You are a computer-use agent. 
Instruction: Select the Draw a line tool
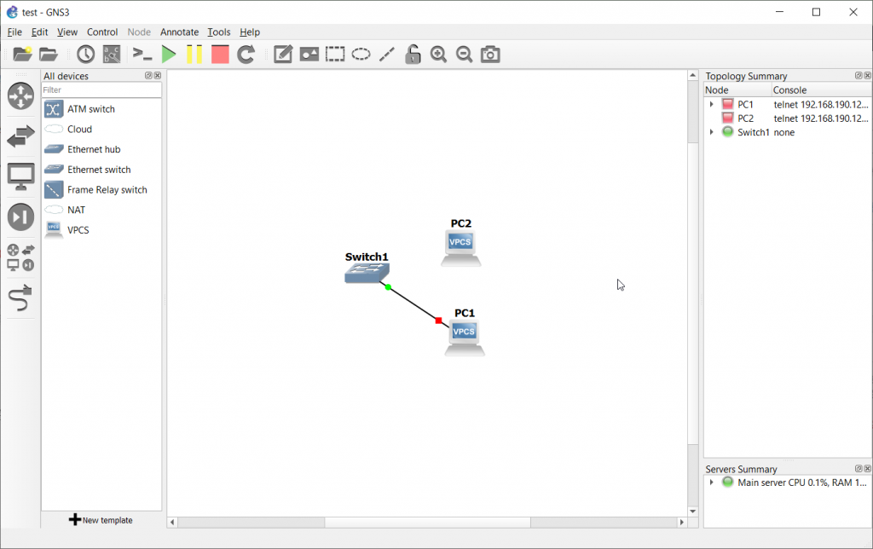(x=387, y=54)
